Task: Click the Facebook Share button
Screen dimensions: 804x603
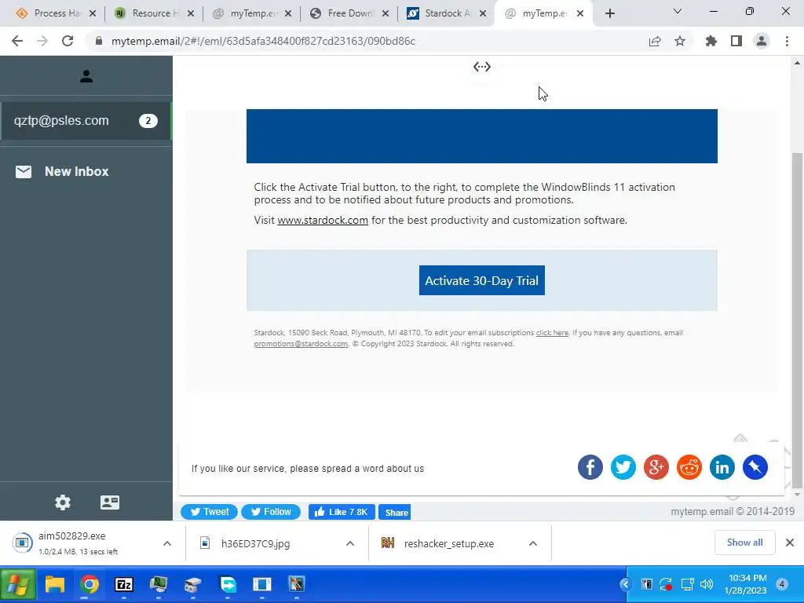Action: tap(395, 512)
